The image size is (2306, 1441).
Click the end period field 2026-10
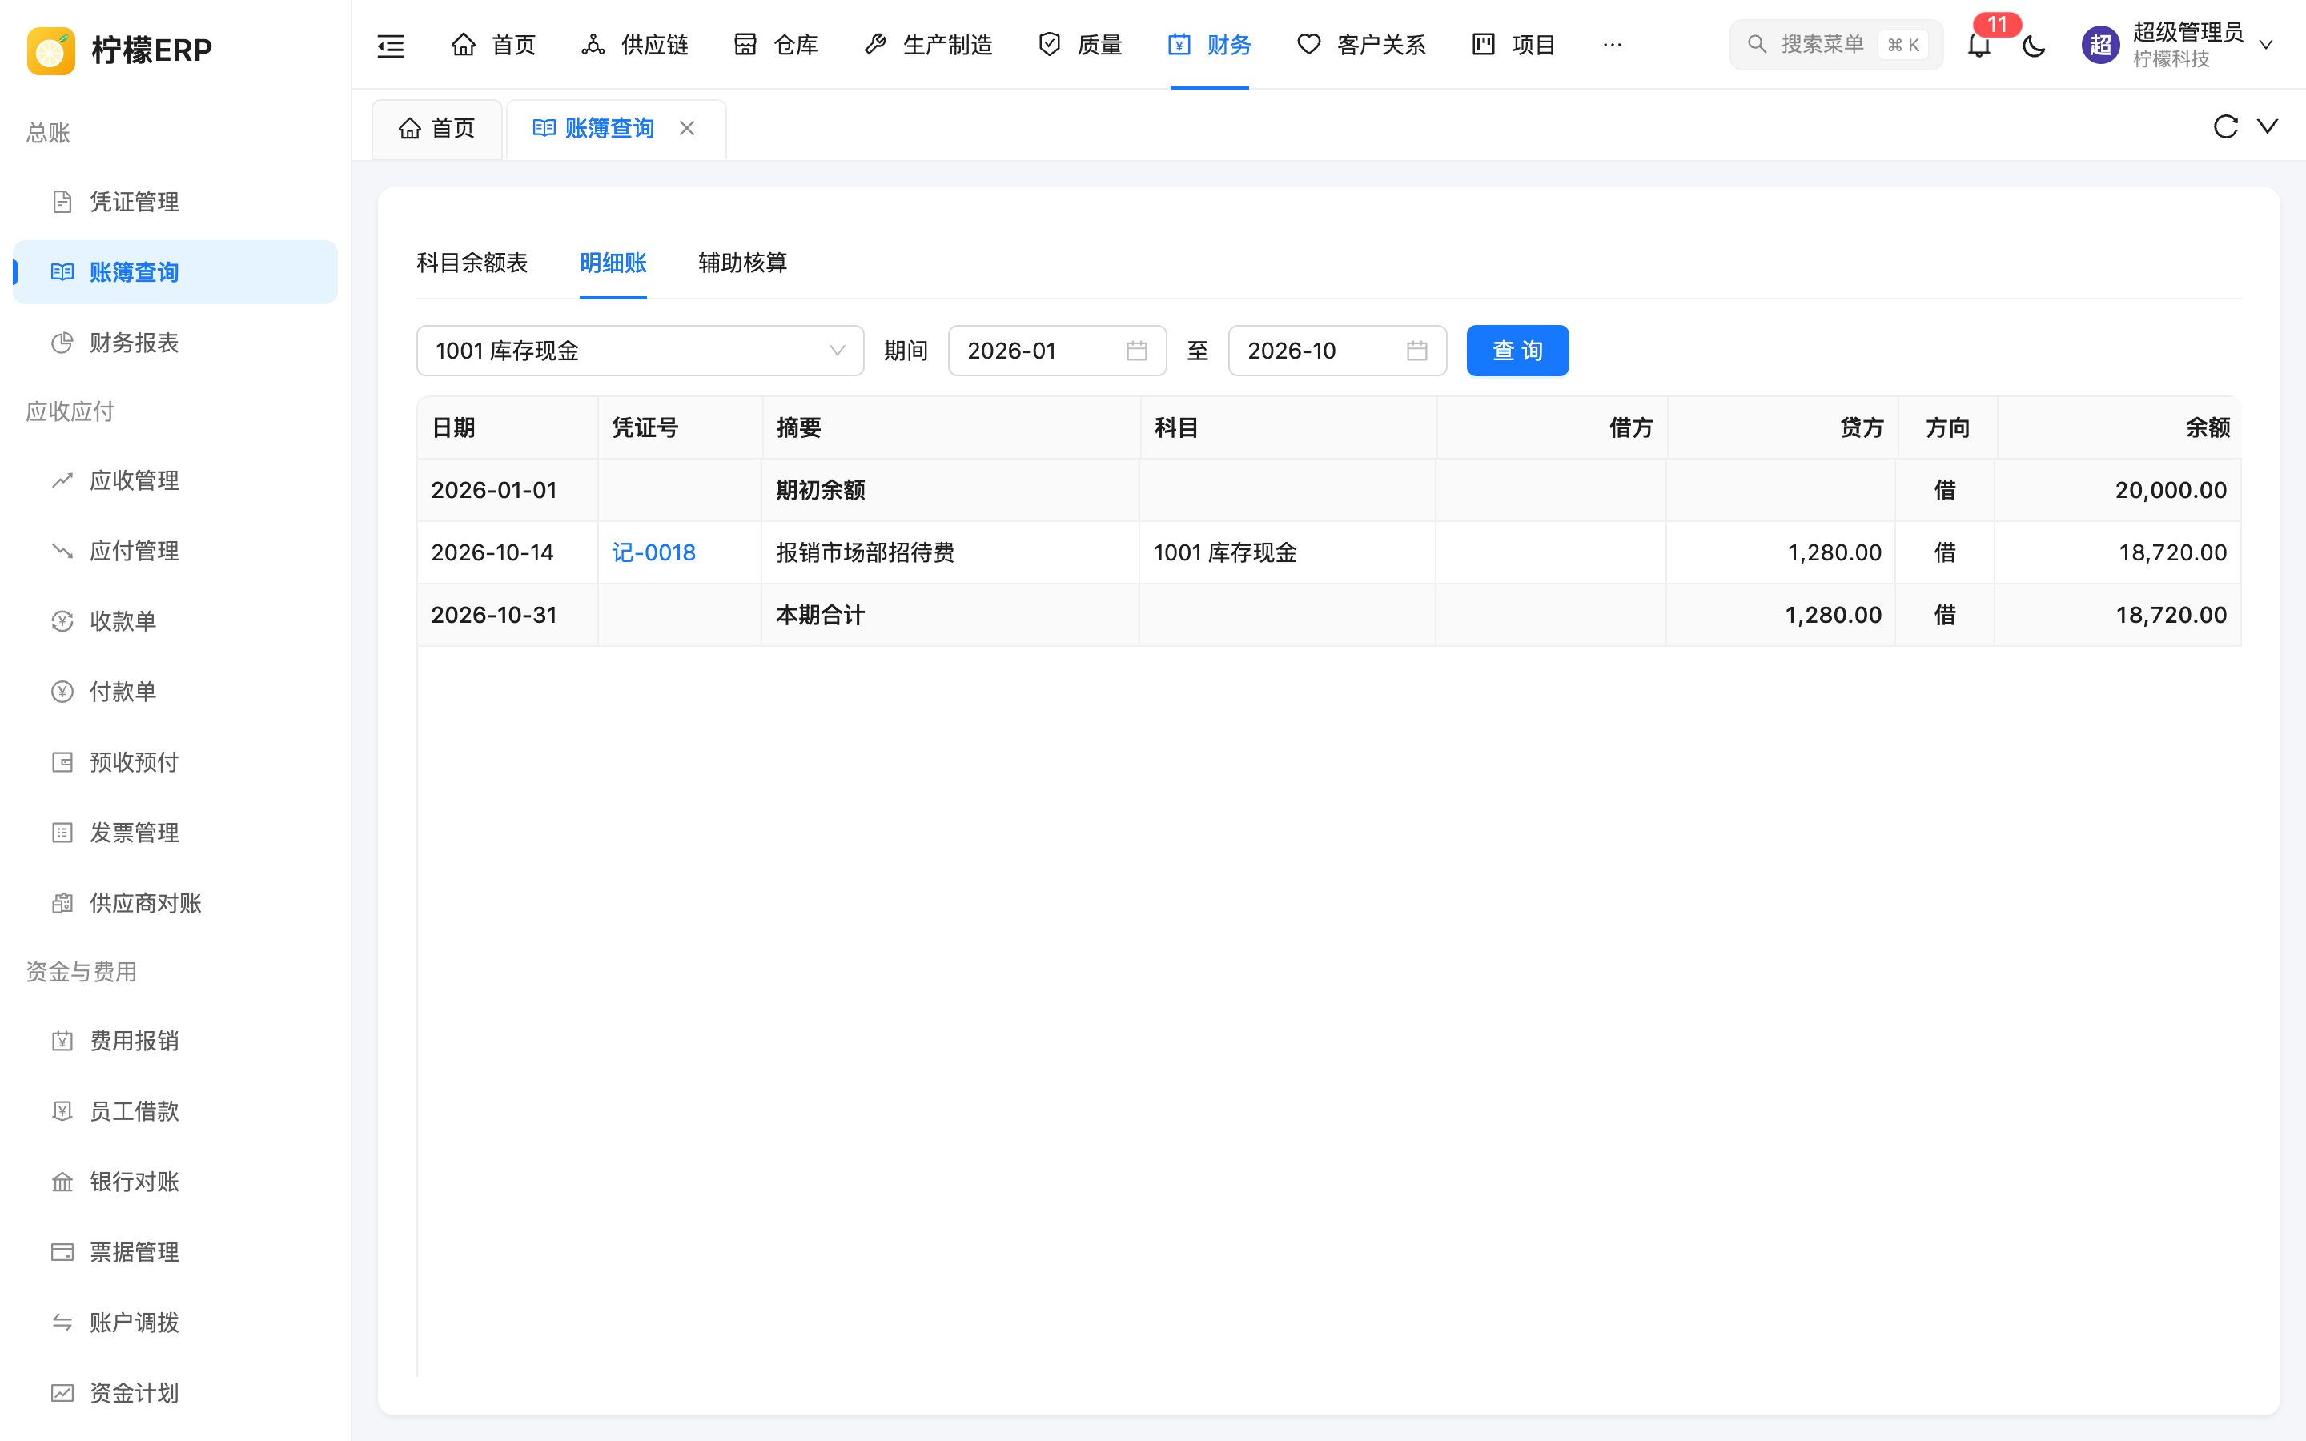[1337, 351]
